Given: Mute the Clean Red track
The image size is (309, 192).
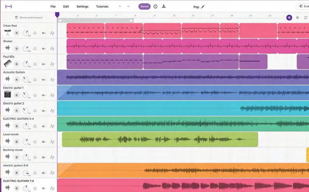Looking at the screenshot, I should 44,33.
